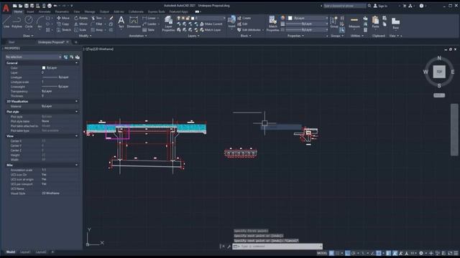Image resolution: width=460 pixels, height=258 pixels.
Task: Expand the Annotation panel
Action: click(138, 36)
